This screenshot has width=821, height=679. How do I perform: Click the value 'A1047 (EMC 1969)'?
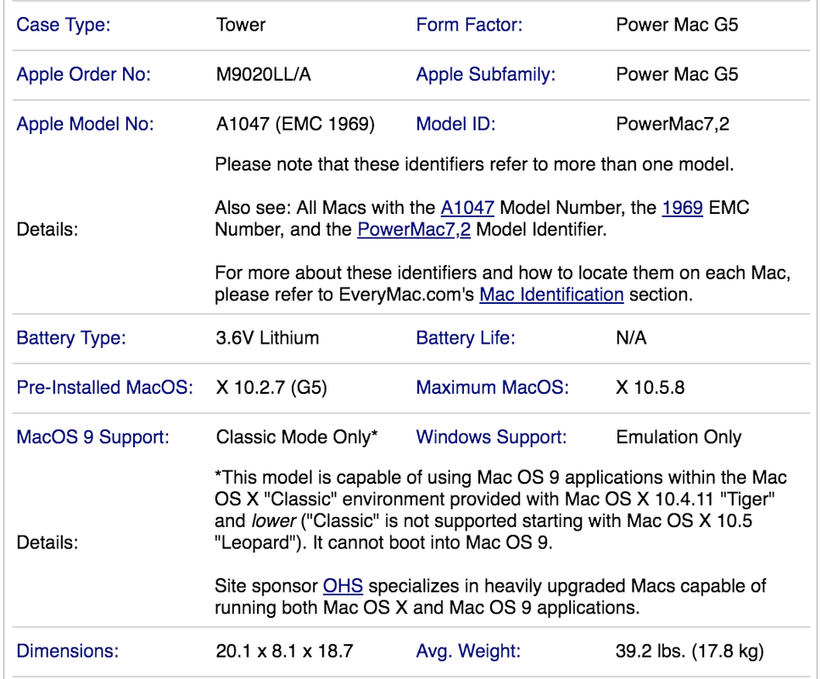point(295,124)
